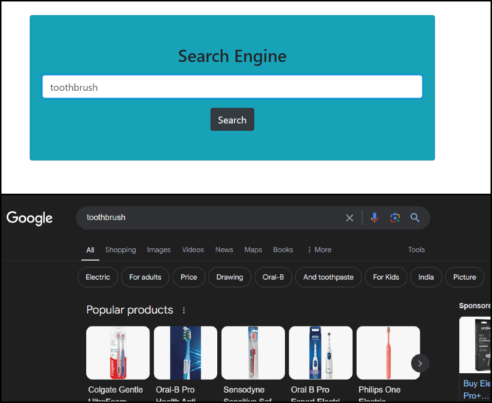Open Google Lens camera search icon

[395, 218]
